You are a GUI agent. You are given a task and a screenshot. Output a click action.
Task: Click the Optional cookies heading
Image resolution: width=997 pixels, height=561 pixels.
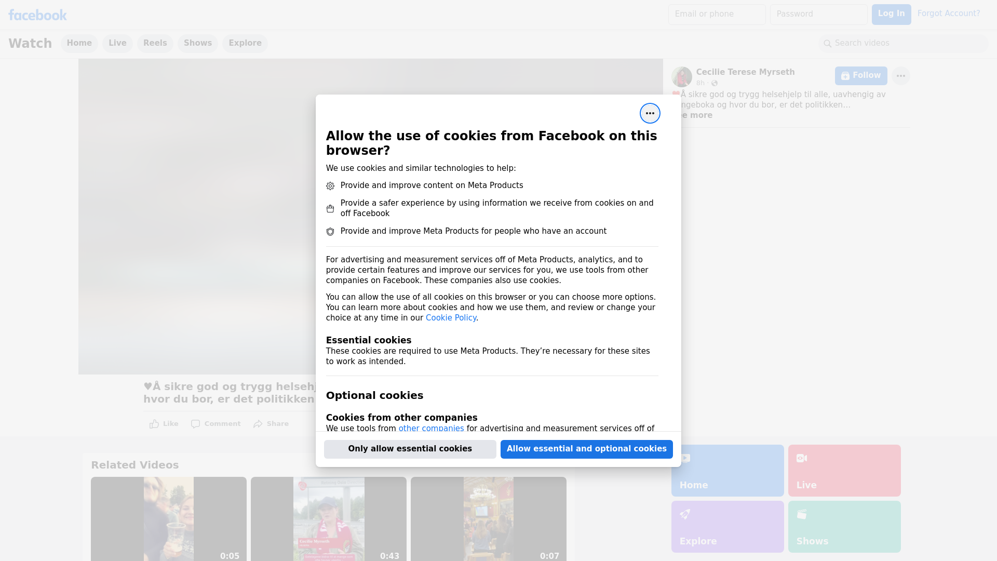coord(374,396)
